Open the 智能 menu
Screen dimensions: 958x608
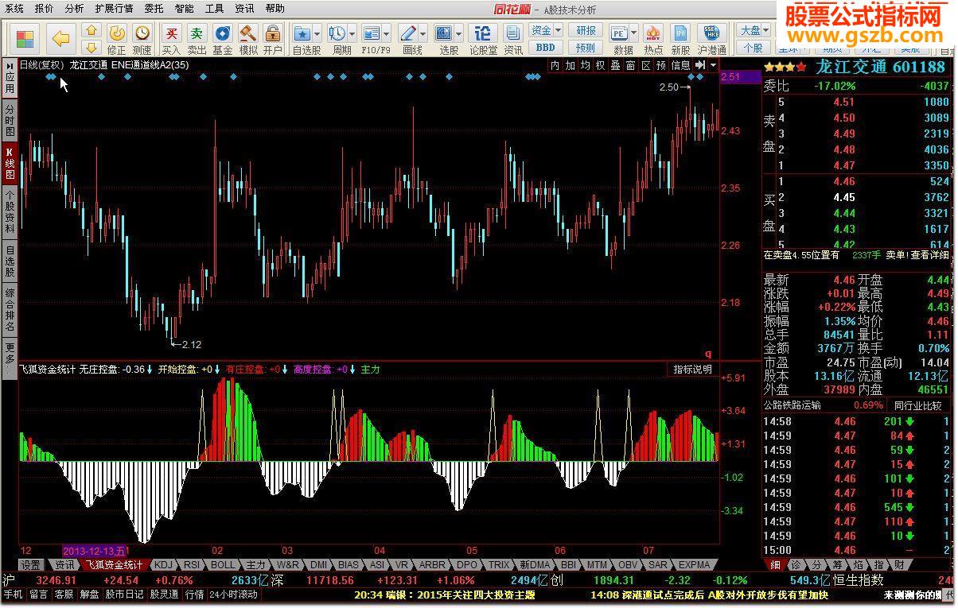point(184,9)
